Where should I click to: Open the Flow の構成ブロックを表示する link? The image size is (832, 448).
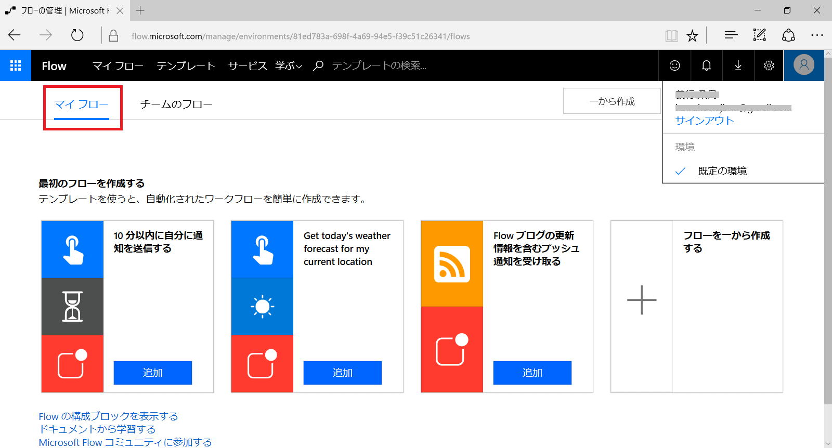(x=108, y=416)
